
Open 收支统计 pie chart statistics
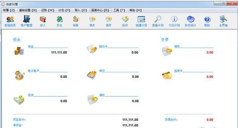click(x=190, y=21)
